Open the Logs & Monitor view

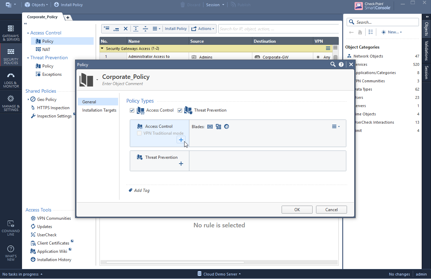[11, 80]
